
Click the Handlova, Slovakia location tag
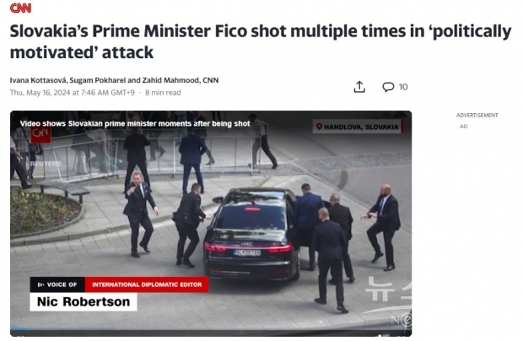(x=358, y=127)
